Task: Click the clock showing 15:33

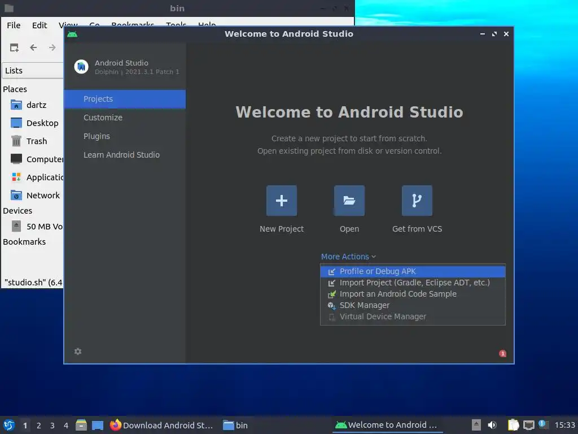Action: coord(564,425)
